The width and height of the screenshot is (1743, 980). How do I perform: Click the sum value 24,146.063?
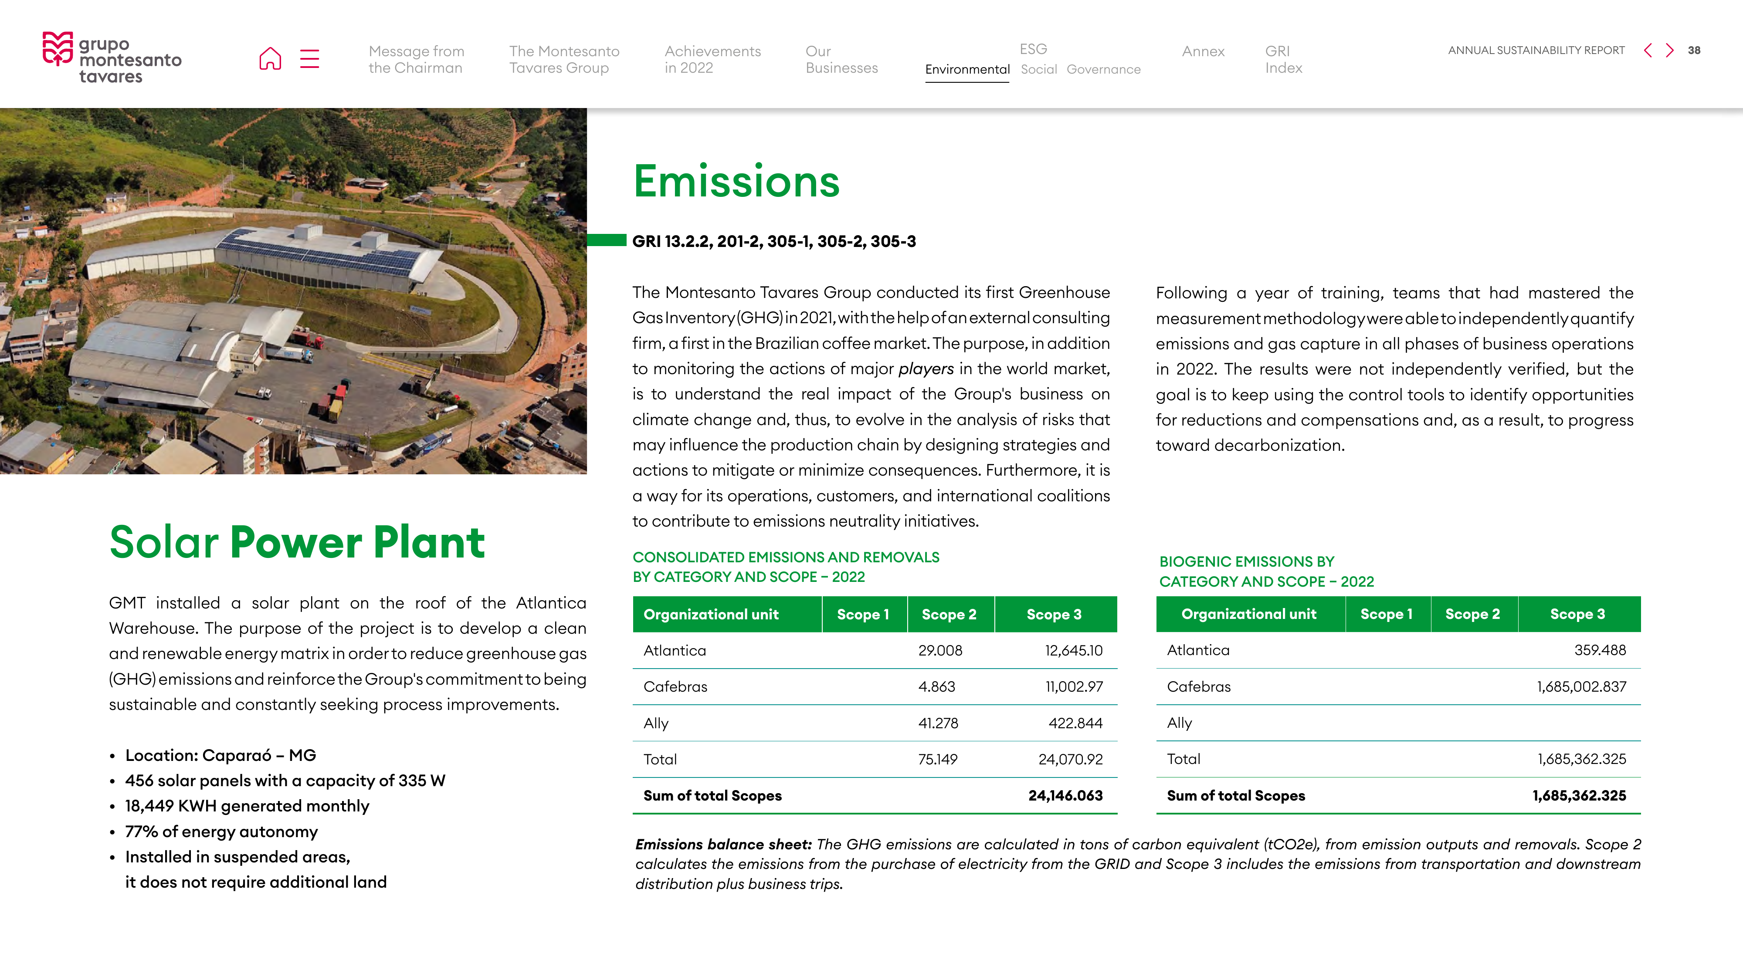coord(1065,796)
